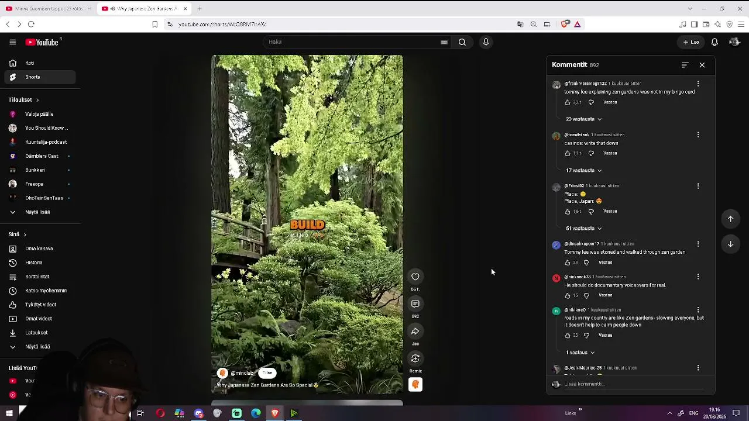Go to the YouTube home logo
Screen dimensions: 749x421
pyautogui.click(x=42, y=42)
